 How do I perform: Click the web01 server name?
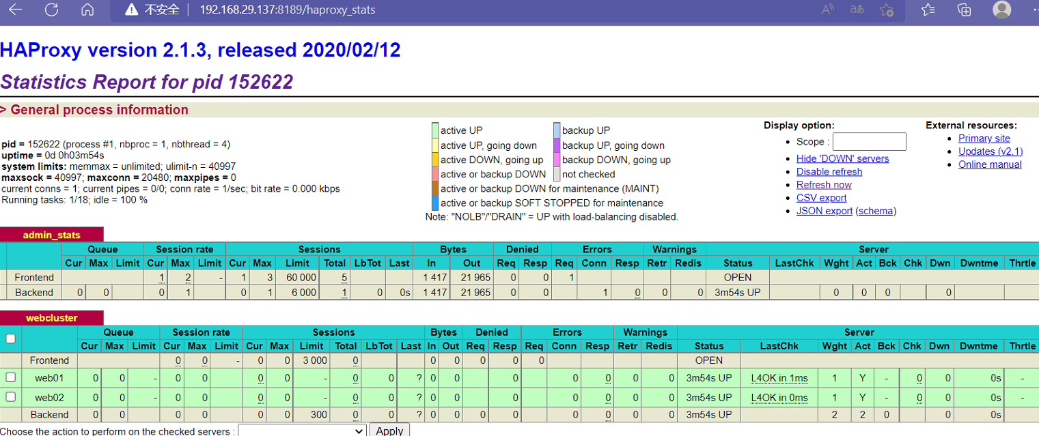pos(49,378)
